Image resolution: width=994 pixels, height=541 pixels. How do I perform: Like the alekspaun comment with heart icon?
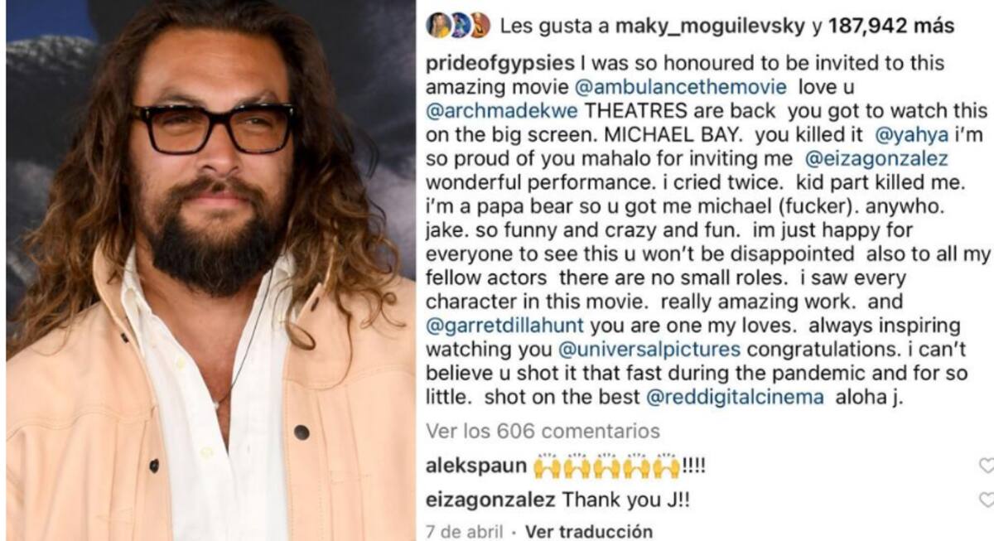[x=986, y=466]
